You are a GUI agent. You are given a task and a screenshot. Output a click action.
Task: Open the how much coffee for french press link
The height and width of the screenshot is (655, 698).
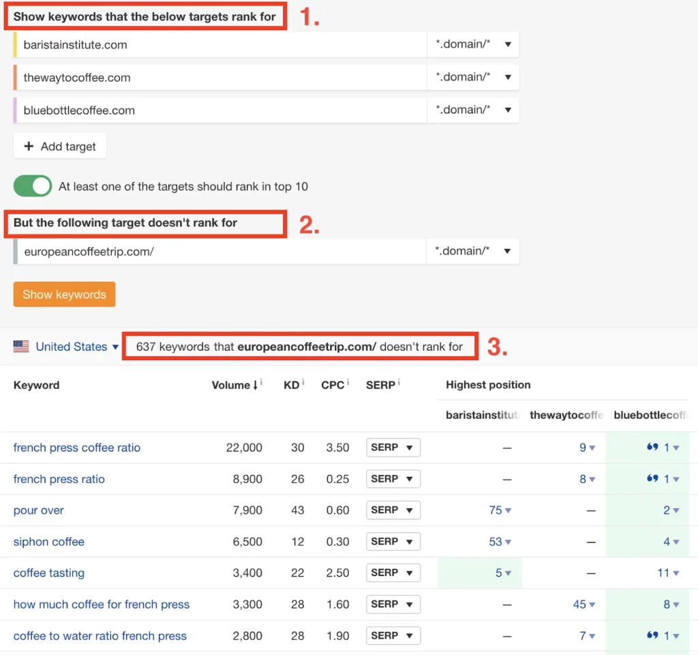[102, 605]
